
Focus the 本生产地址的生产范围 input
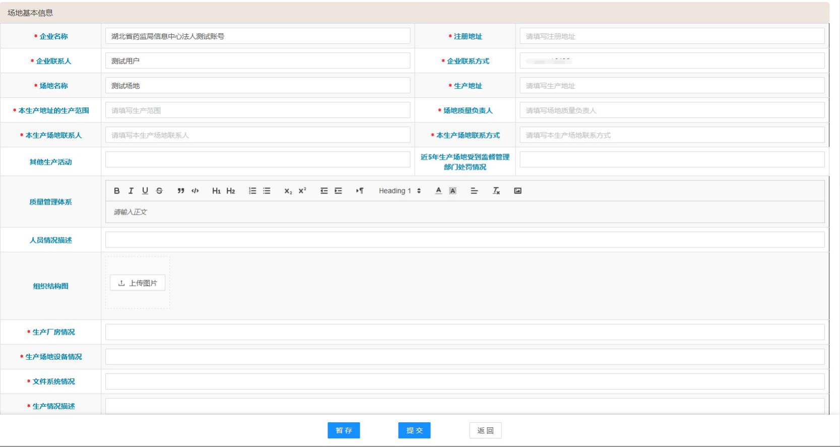(257, 110)
